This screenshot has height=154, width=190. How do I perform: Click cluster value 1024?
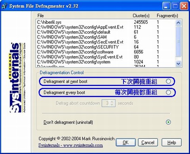click(139, 62)
